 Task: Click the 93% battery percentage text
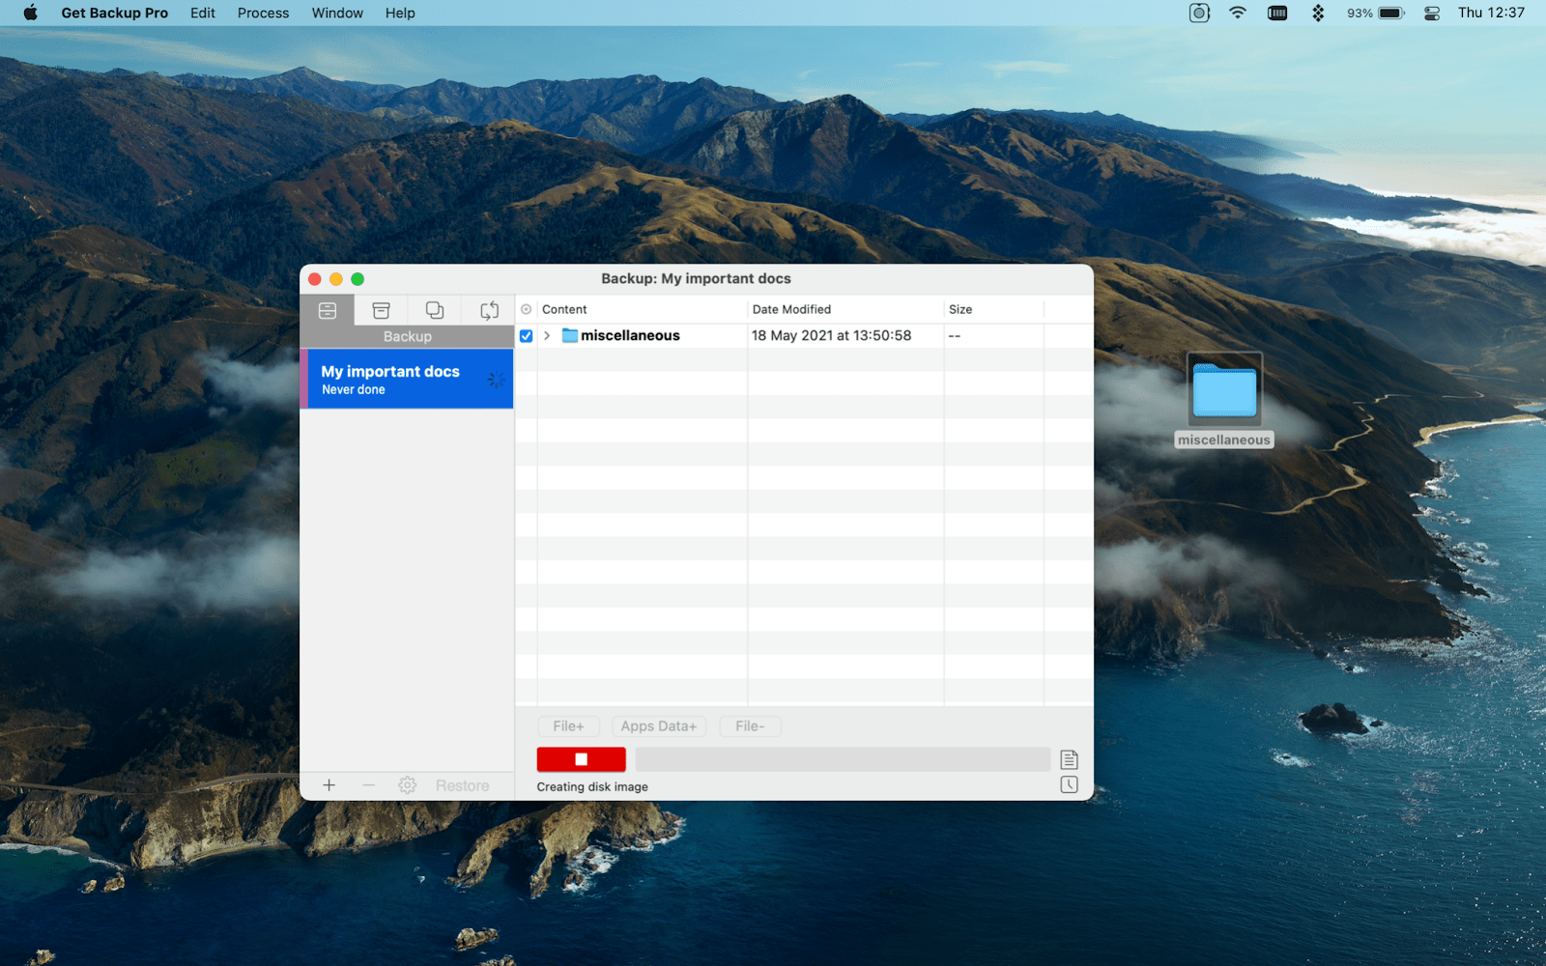pos(1360,13)
